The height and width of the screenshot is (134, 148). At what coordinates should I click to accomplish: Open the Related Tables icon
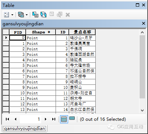pos(21,15)
